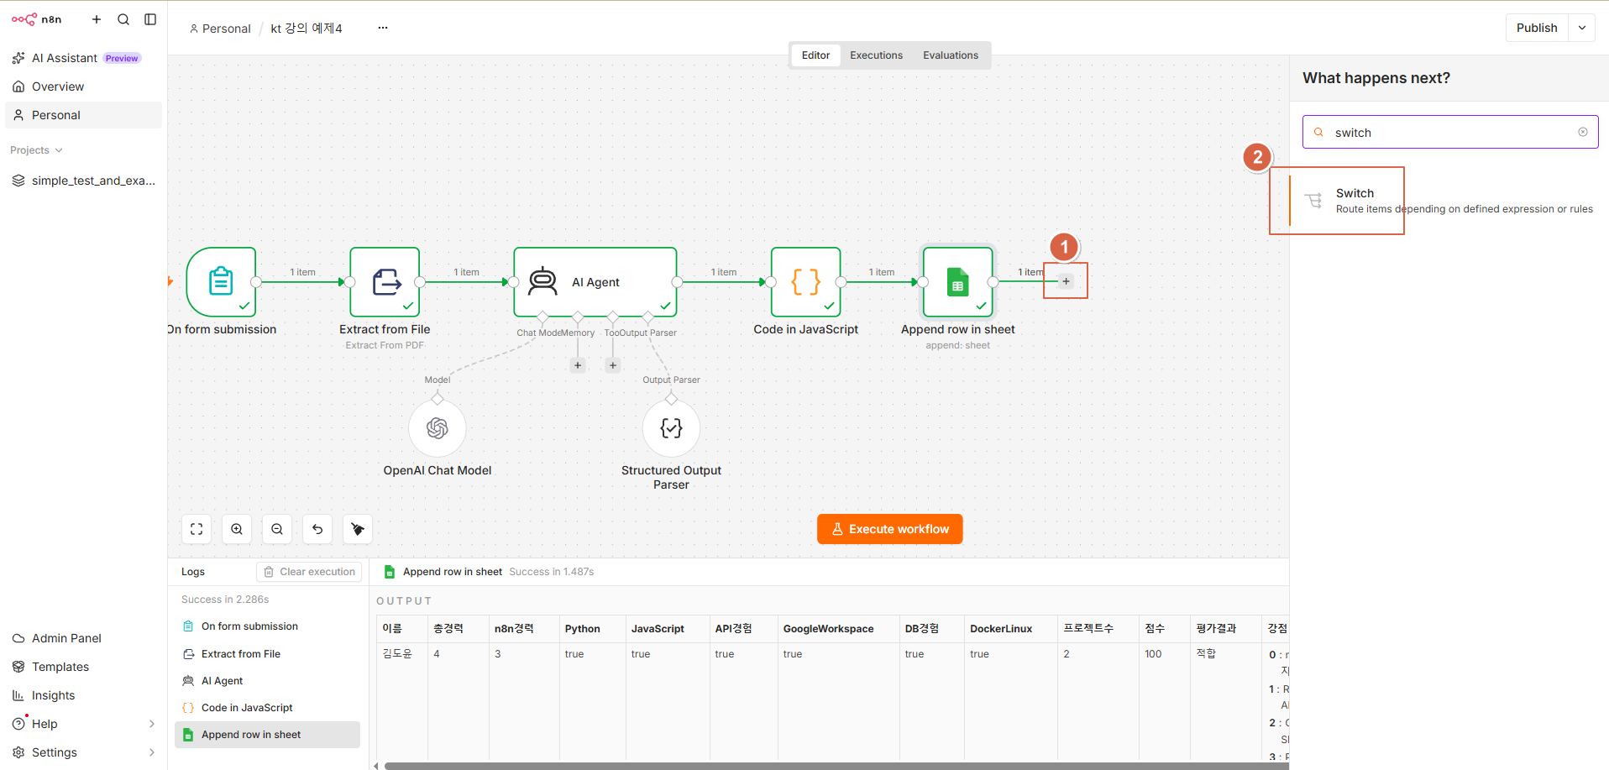Click Clear execution button
Viewport: 1609px width, 770px height.
(x=309, y=572)
